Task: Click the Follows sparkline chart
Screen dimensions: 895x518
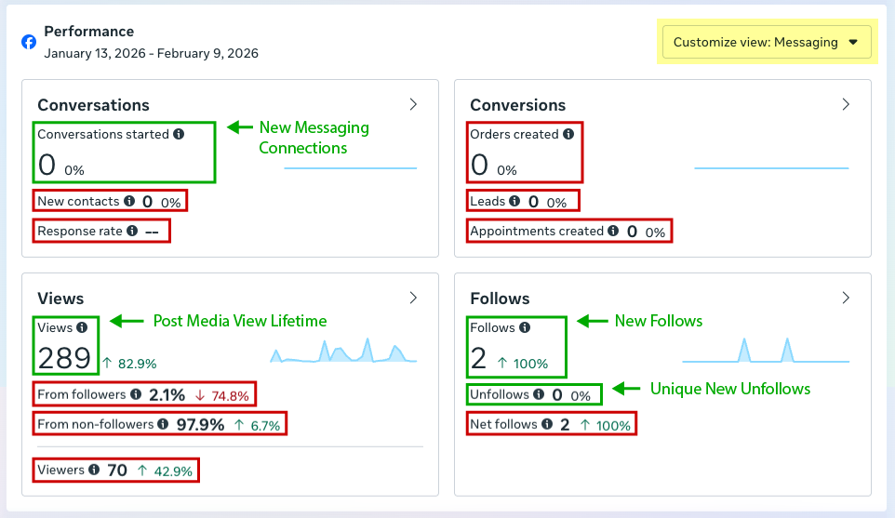Action: [x=765, y=350]
